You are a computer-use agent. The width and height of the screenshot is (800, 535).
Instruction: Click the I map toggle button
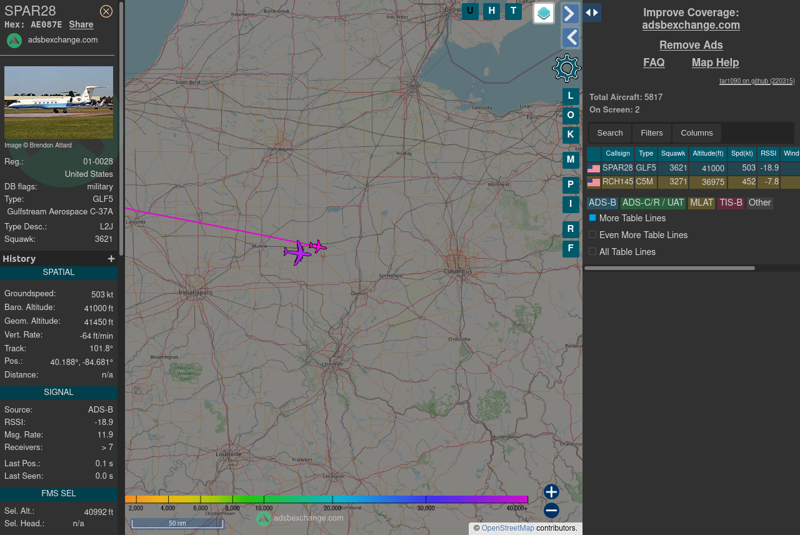pyautogui.click(x=571, y=204)
